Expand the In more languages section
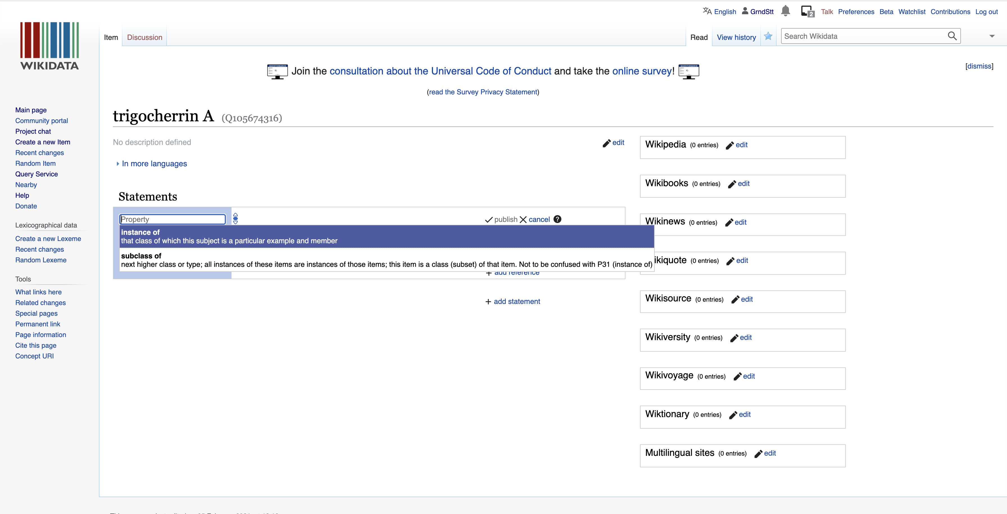Image resolution: width=1007 pixels, height=514 pixels. pyautogui.click(x=152, y=164)
